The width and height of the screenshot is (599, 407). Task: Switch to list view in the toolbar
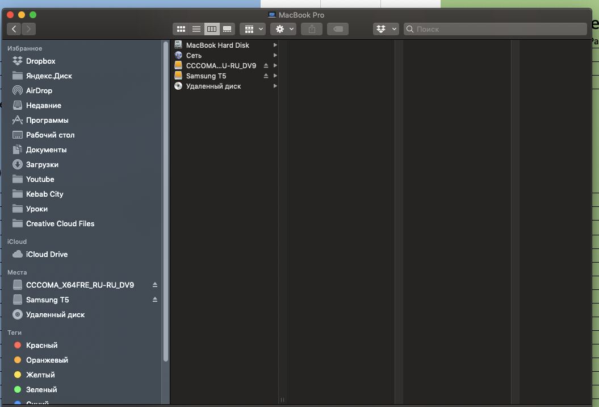196,29
